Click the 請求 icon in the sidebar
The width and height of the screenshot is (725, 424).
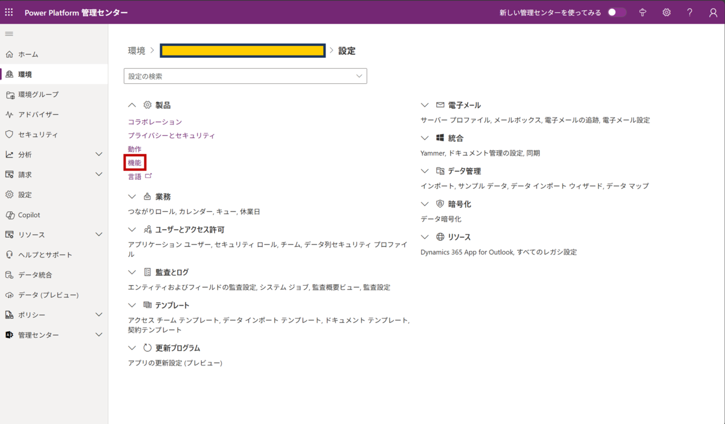click(9, 174)
